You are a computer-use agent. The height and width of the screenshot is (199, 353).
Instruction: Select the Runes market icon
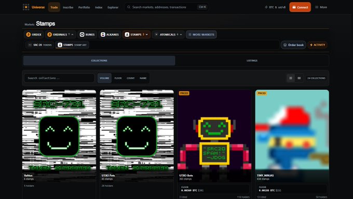[x=82, y=34]
